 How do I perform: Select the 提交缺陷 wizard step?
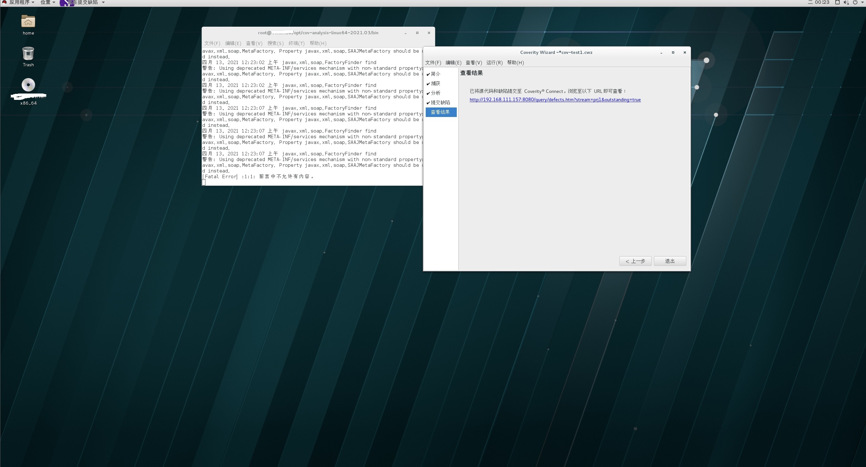coord(440,102)
